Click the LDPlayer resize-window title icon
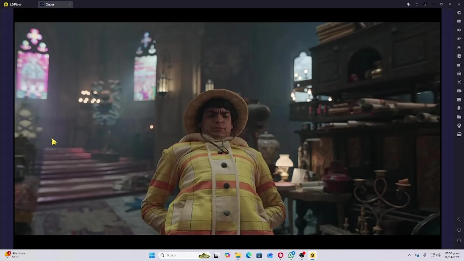Image resolution: width=464 pixels, height=261 pixels. click(425, 4)
